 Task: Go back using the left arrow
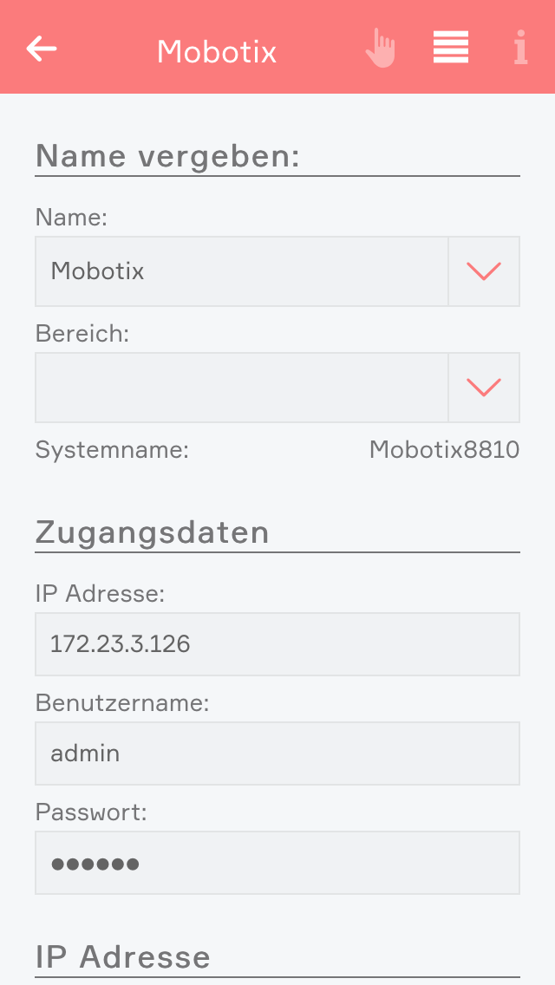pyautogui.click(x=42, y=49)
